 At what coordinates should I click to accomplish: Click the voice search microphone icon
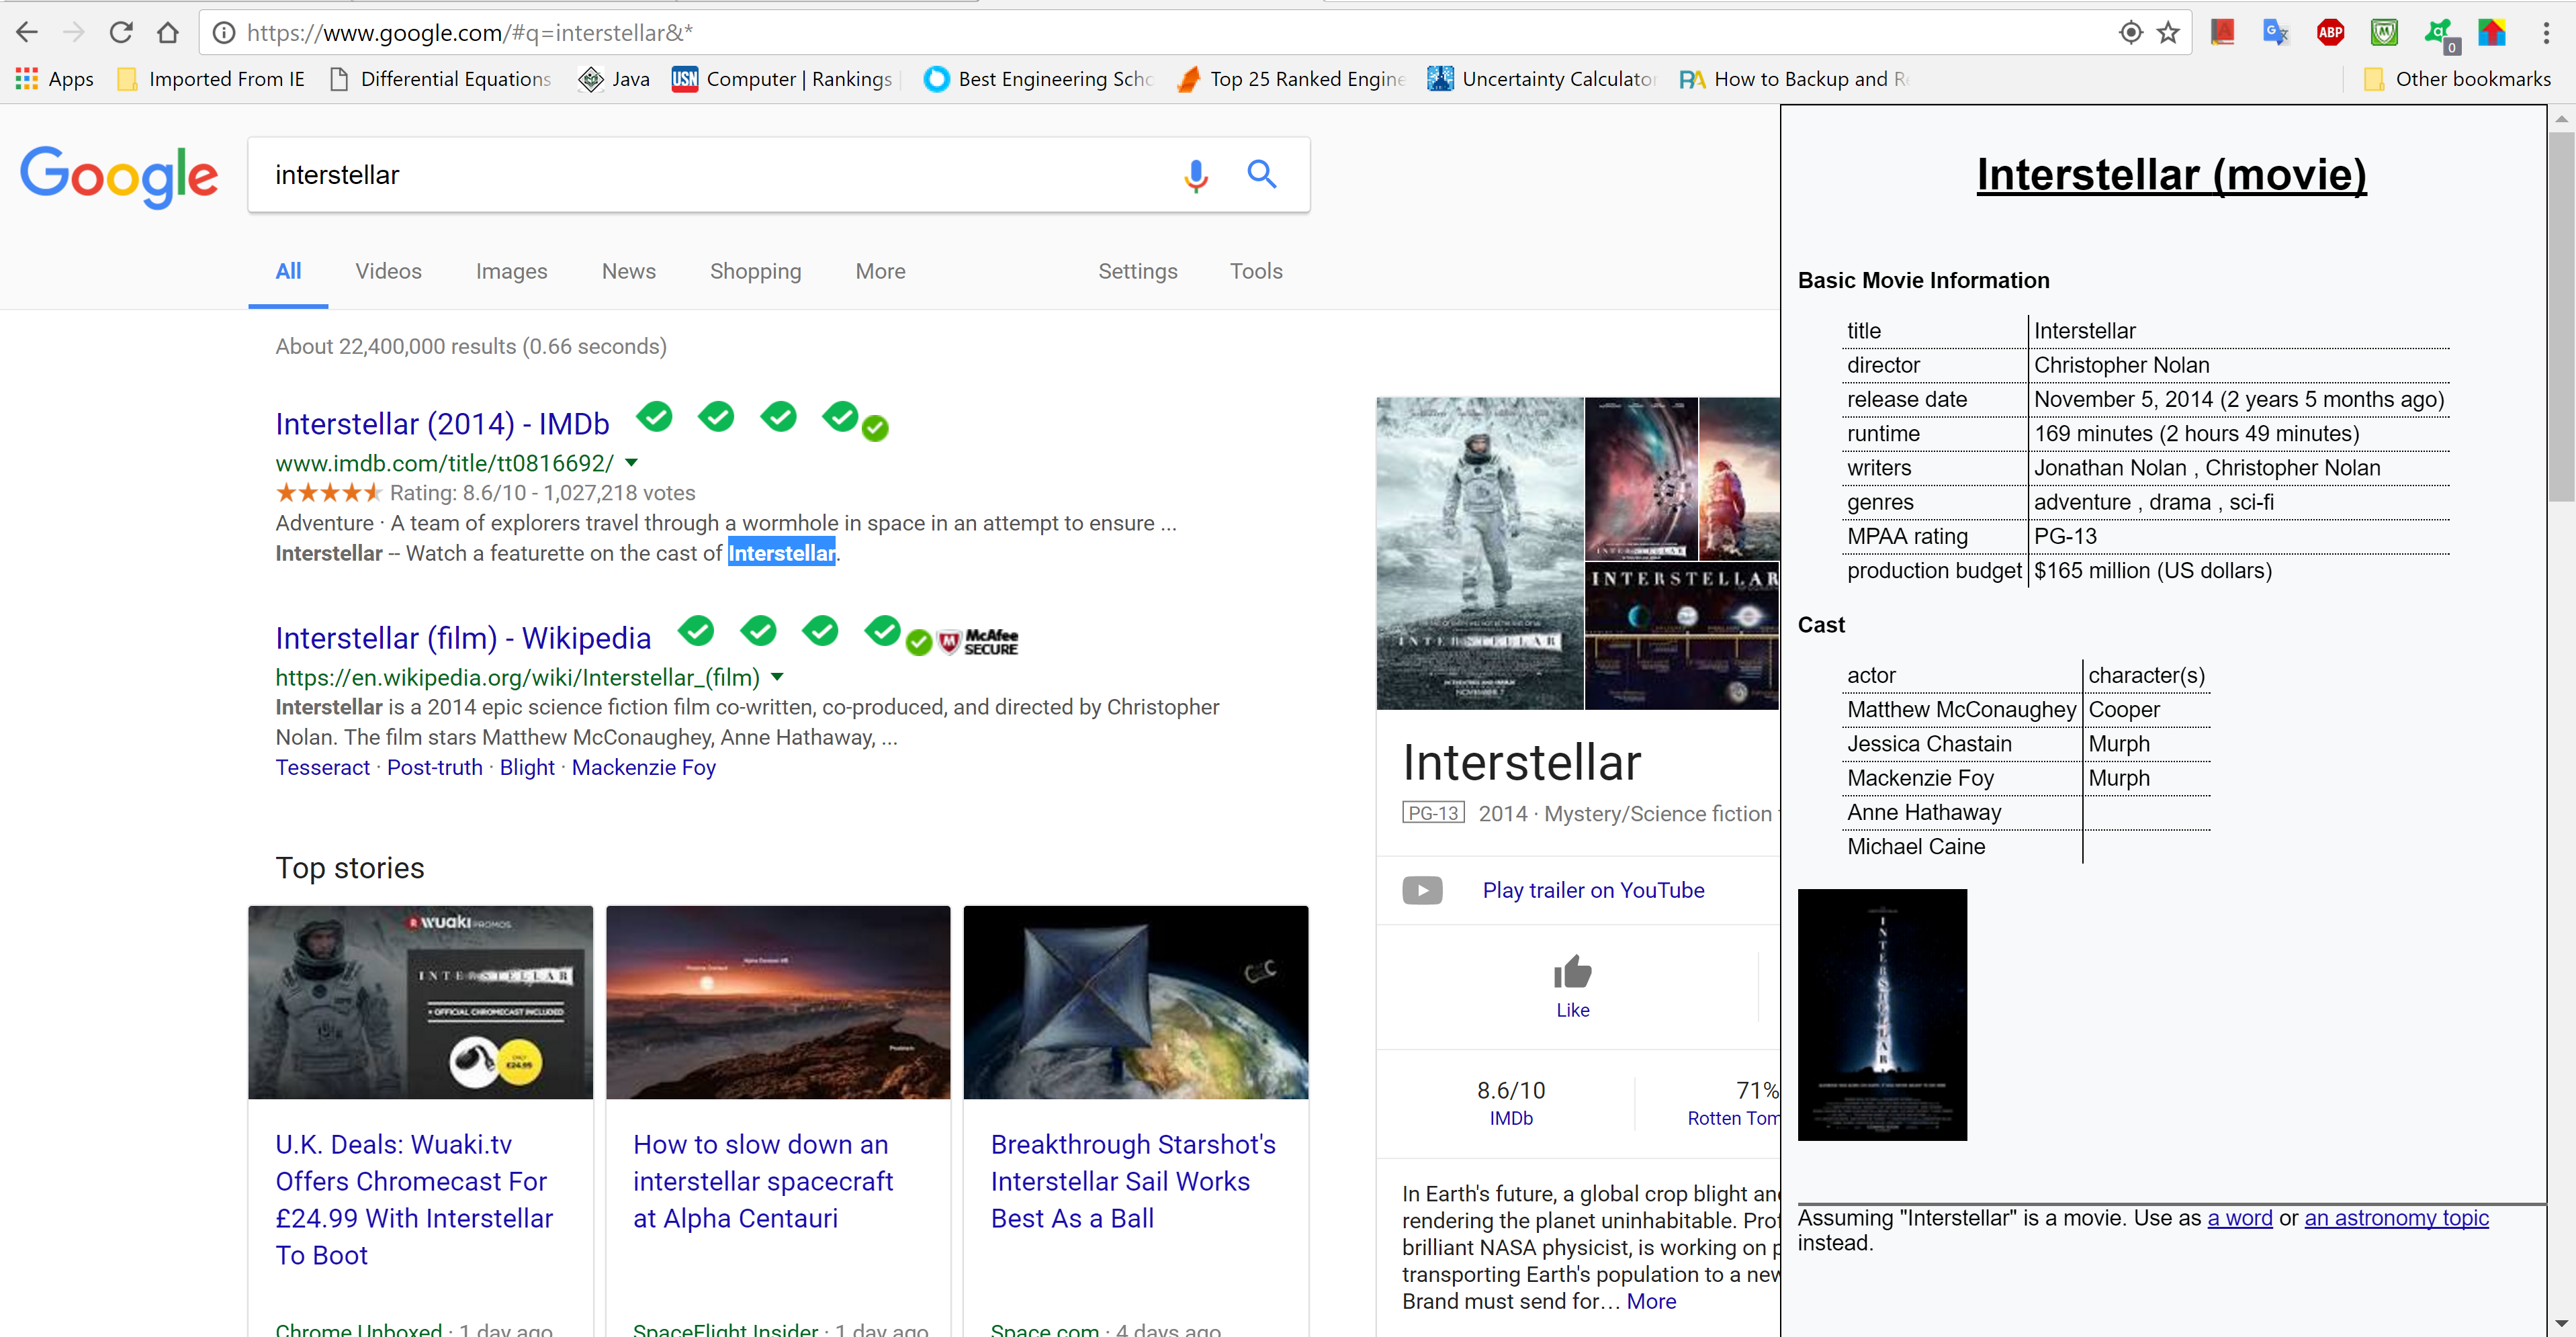coord(1195,175)
